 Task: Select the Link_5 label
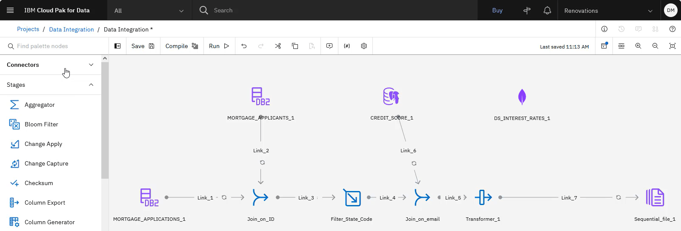(453, 198)
